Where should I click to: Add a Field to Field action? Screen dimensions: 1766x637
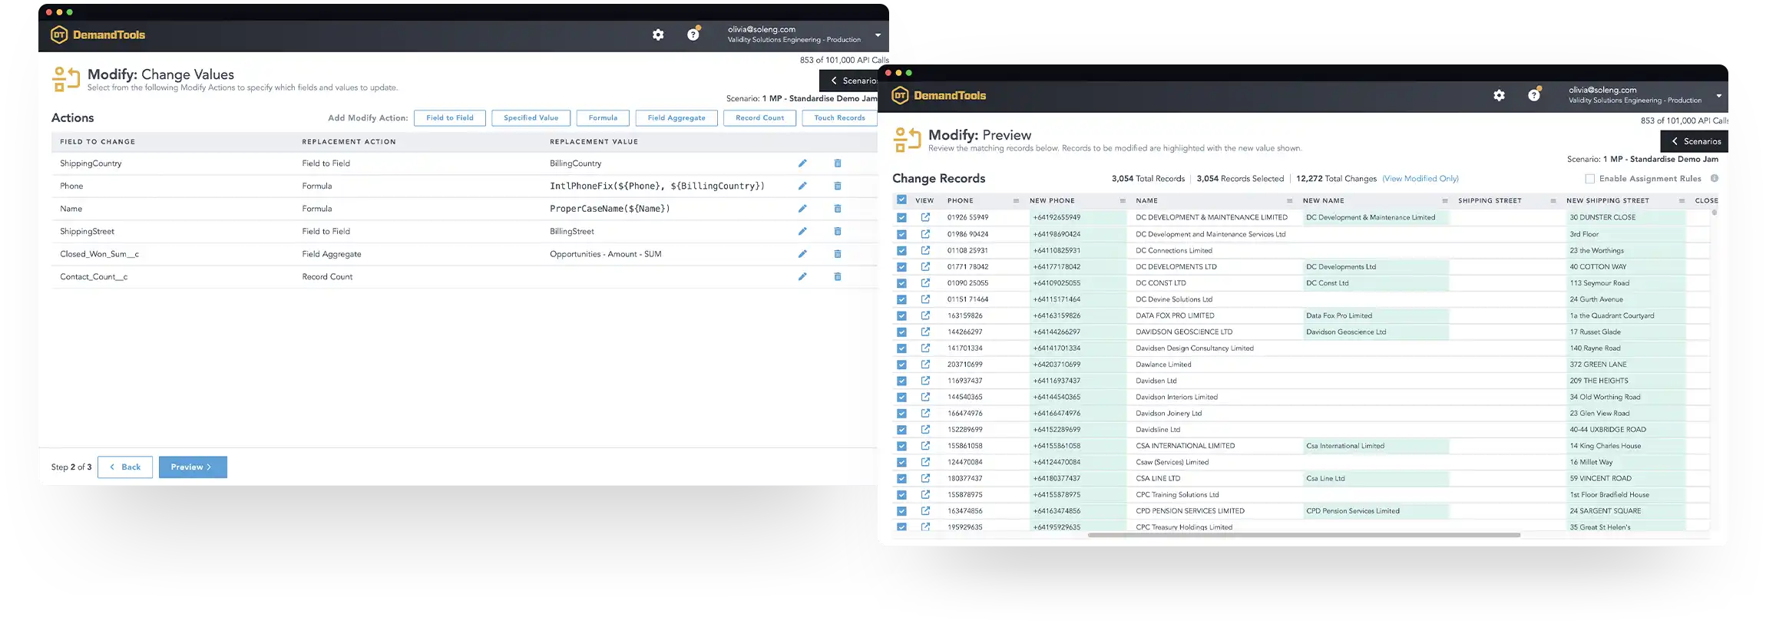coord(449,117)
